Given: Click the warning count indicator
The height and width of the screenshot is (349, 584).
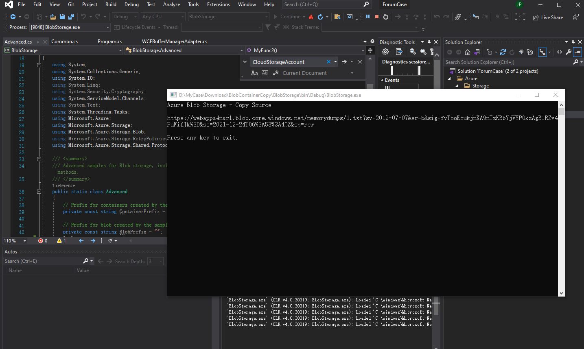Looking at the screenshot, I should point(61,241).
